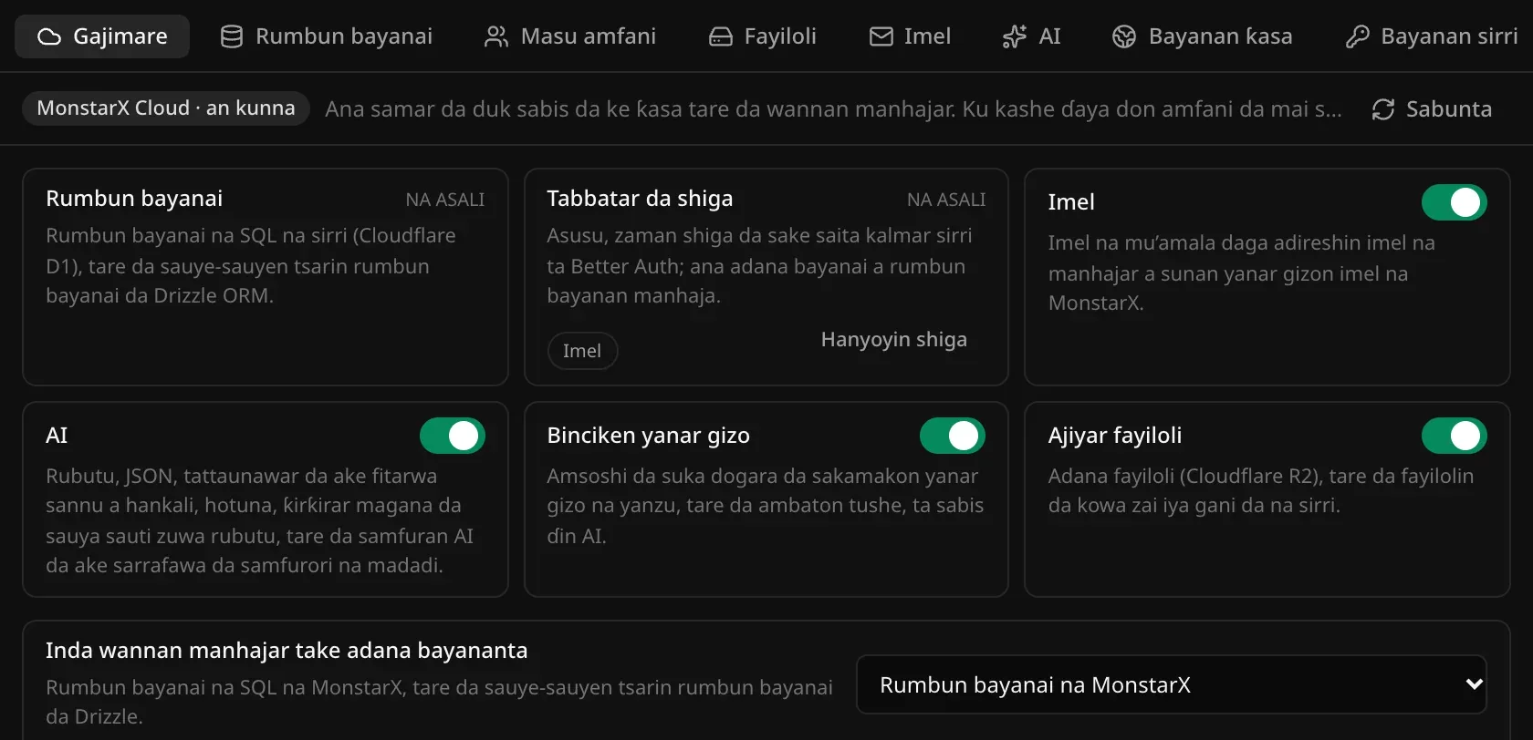The width and height of the screenshot is (1533, 740).
Task: Click the Imel chip in Tabbatar da shiga
Action: [x=582, y=351]
